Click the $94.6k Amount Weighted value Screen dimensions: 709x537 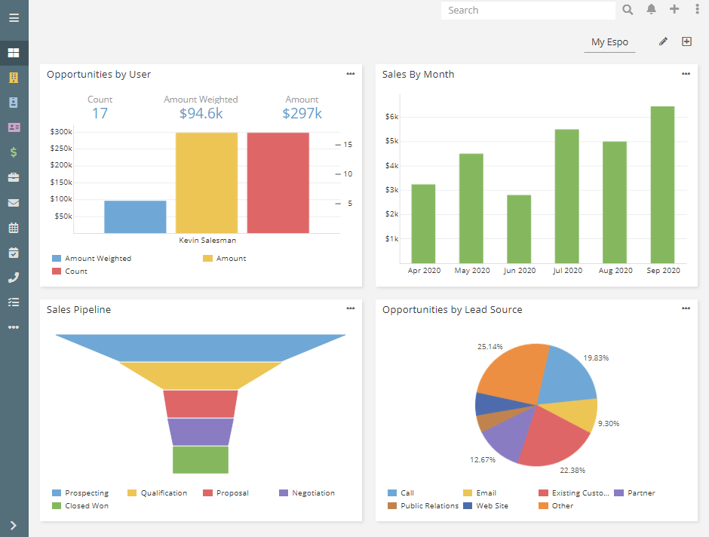tap(201, 113)
